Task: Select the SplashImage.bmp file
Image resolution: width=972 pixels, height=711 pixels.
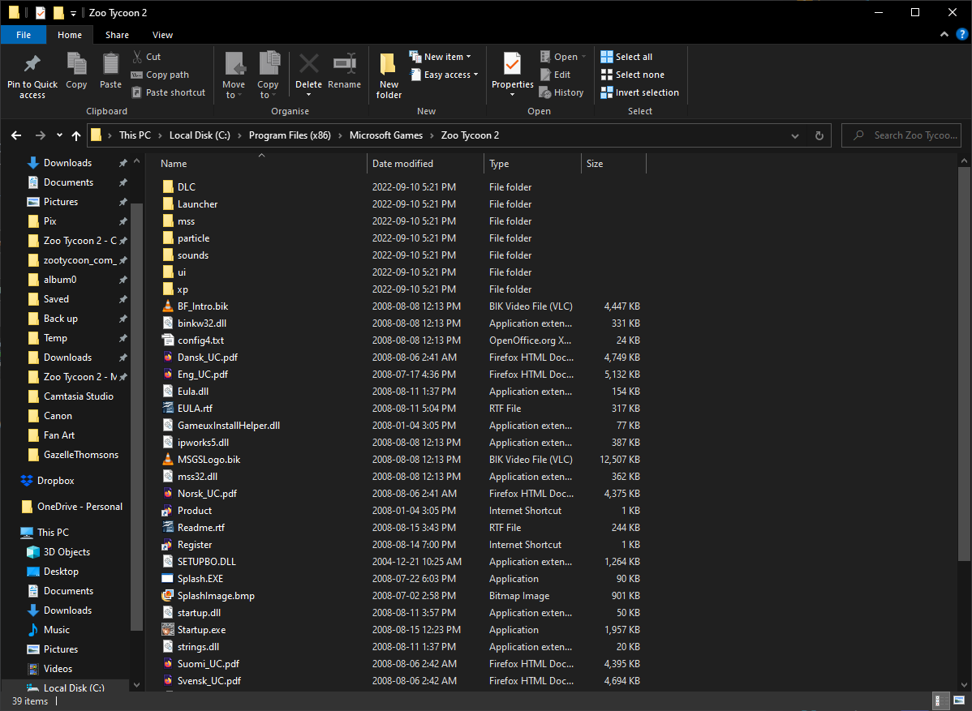Action: tap(216, 596)
